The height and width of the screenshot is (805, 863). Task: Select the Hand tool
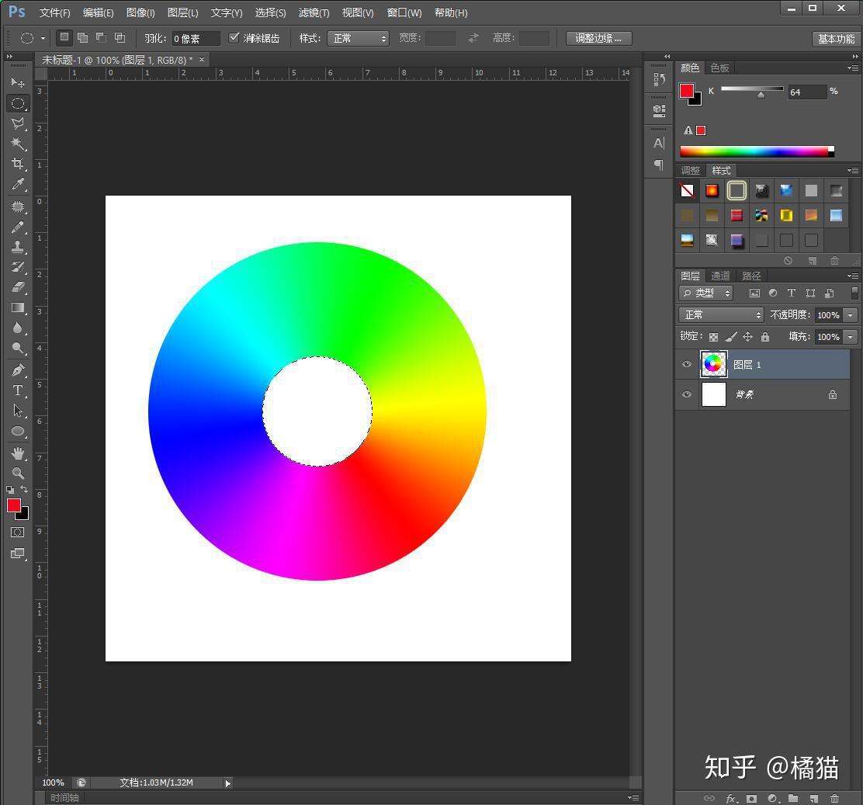(x=18, y=453)
